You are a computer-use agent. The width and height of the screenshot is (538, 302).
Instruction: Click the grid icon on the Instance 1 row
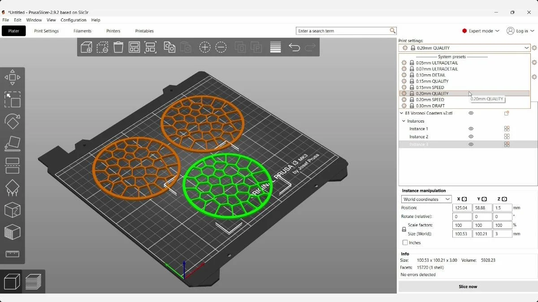coord(507,129)
